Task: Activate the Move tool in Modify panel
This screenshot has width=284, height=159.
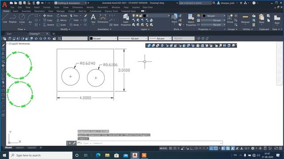Action: 48,16
